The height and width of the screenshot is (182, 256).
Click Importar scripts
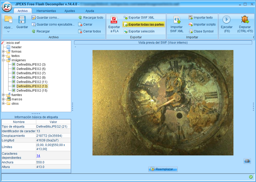pyautogui.click(x=204, y=25)
